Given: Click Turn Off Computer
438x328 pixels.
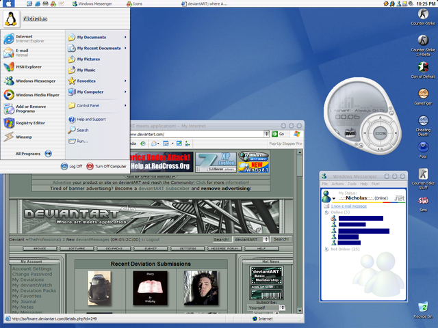Looking at the screenshot, I should point(107,166).
